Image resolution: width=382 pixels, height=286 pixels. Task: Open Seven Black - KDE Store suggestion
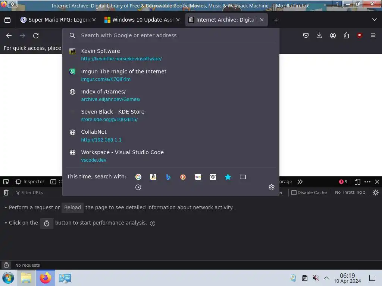[171, 115]
